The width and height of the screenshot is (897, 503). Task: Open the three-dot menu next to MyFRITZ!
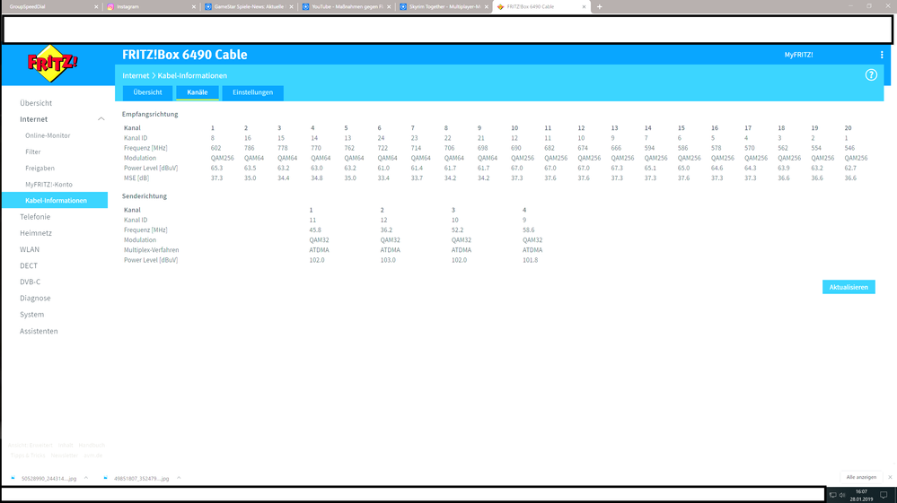[x=882, y=55]
